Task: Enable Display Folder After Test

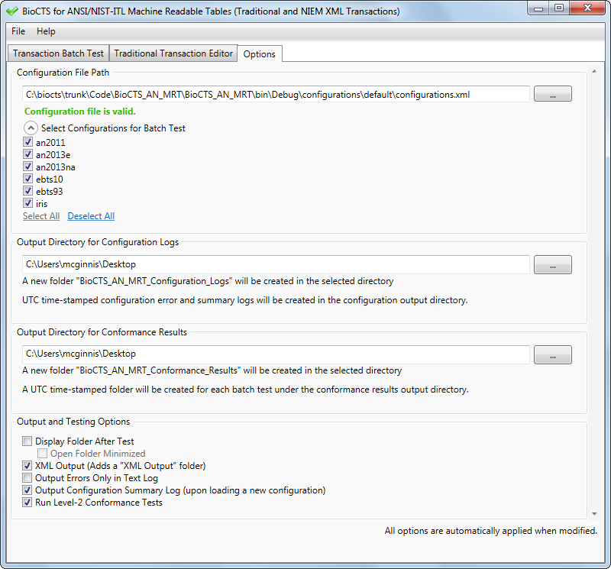Action: click(x=28, y=441)
